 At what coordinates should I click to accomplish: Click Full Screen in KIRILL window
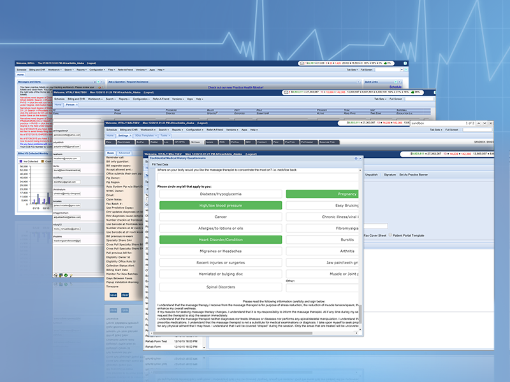pyautogui.click(x=366, y=69)
